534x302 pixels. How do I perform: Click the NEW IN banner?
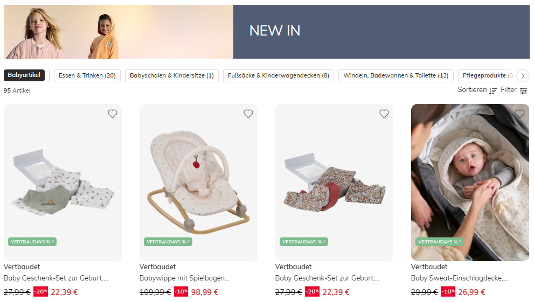pyautogui.click(x=267, y=32)
